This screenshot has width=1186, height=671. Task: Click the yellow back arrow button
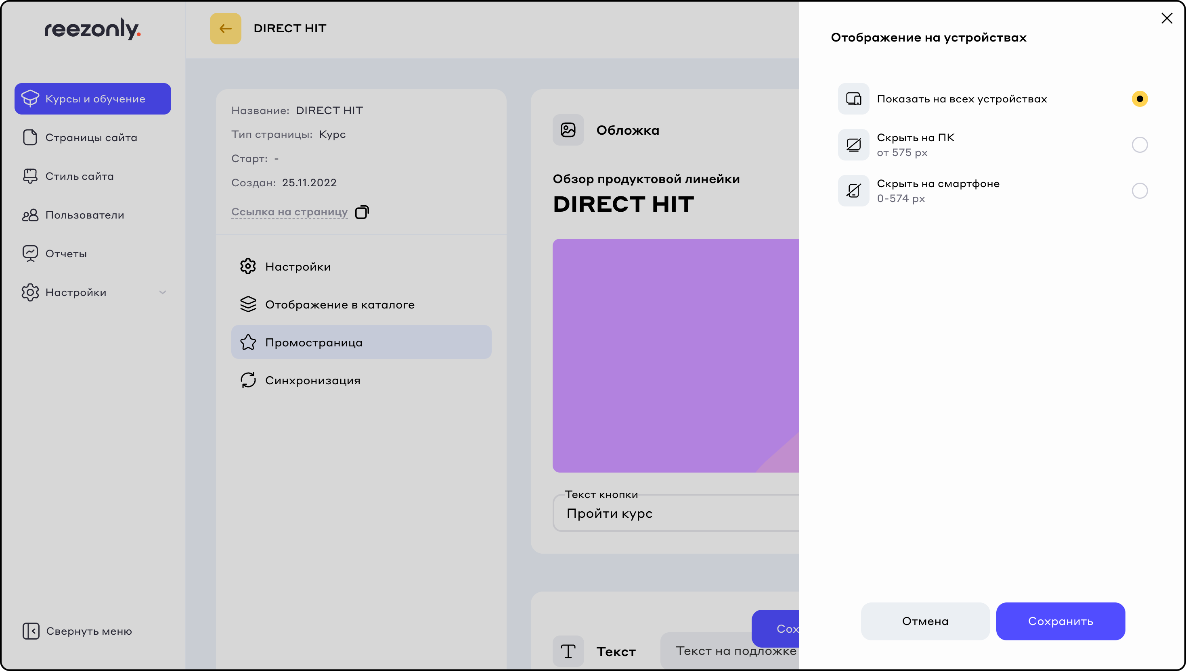(x=225, y=29)
